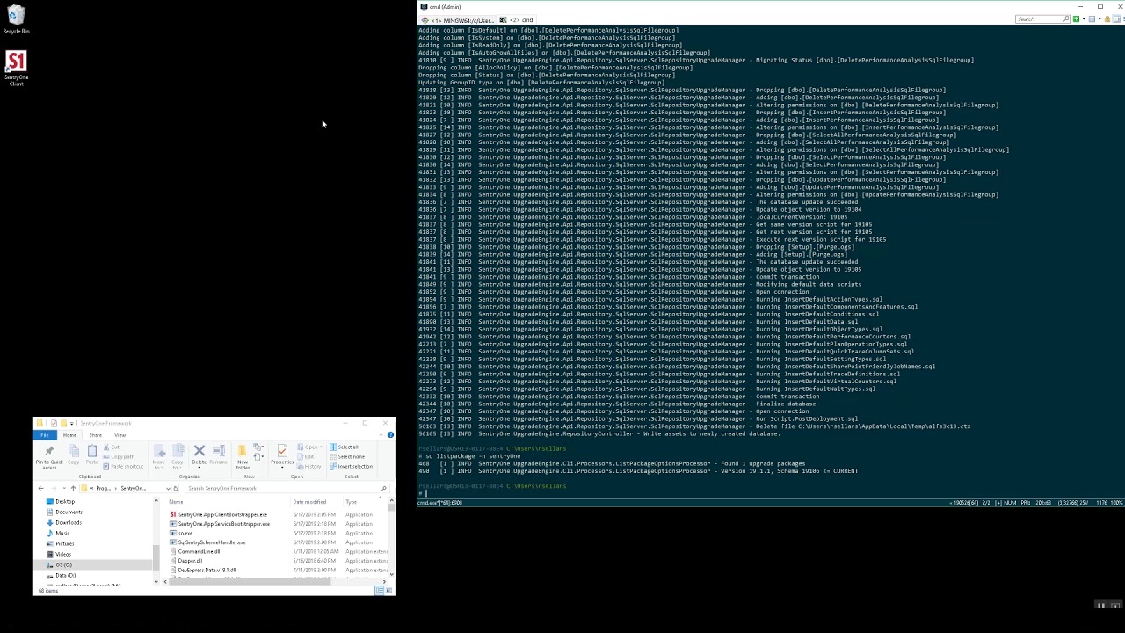The image size is (1125, 633).
Task: Open the Copy to dropdown
Action: pyautogui.click(x=178, y=457)
